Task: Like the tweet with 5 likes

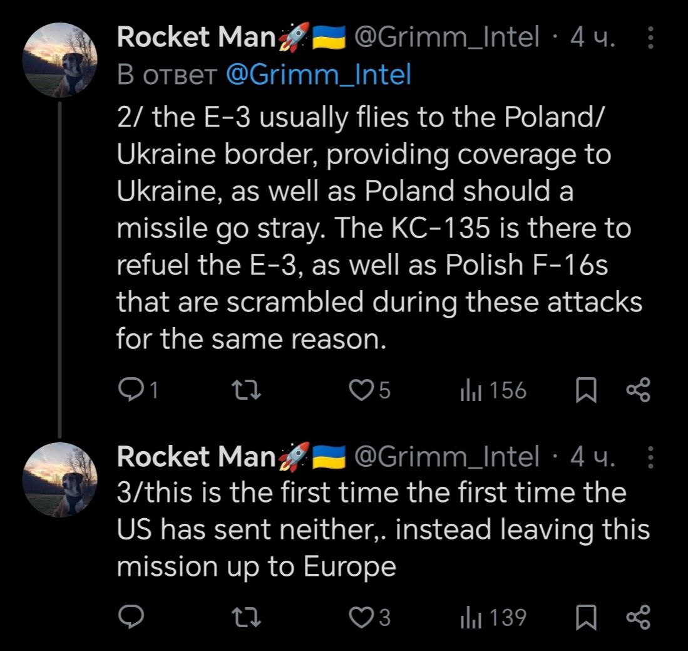Action: (360, 391)
